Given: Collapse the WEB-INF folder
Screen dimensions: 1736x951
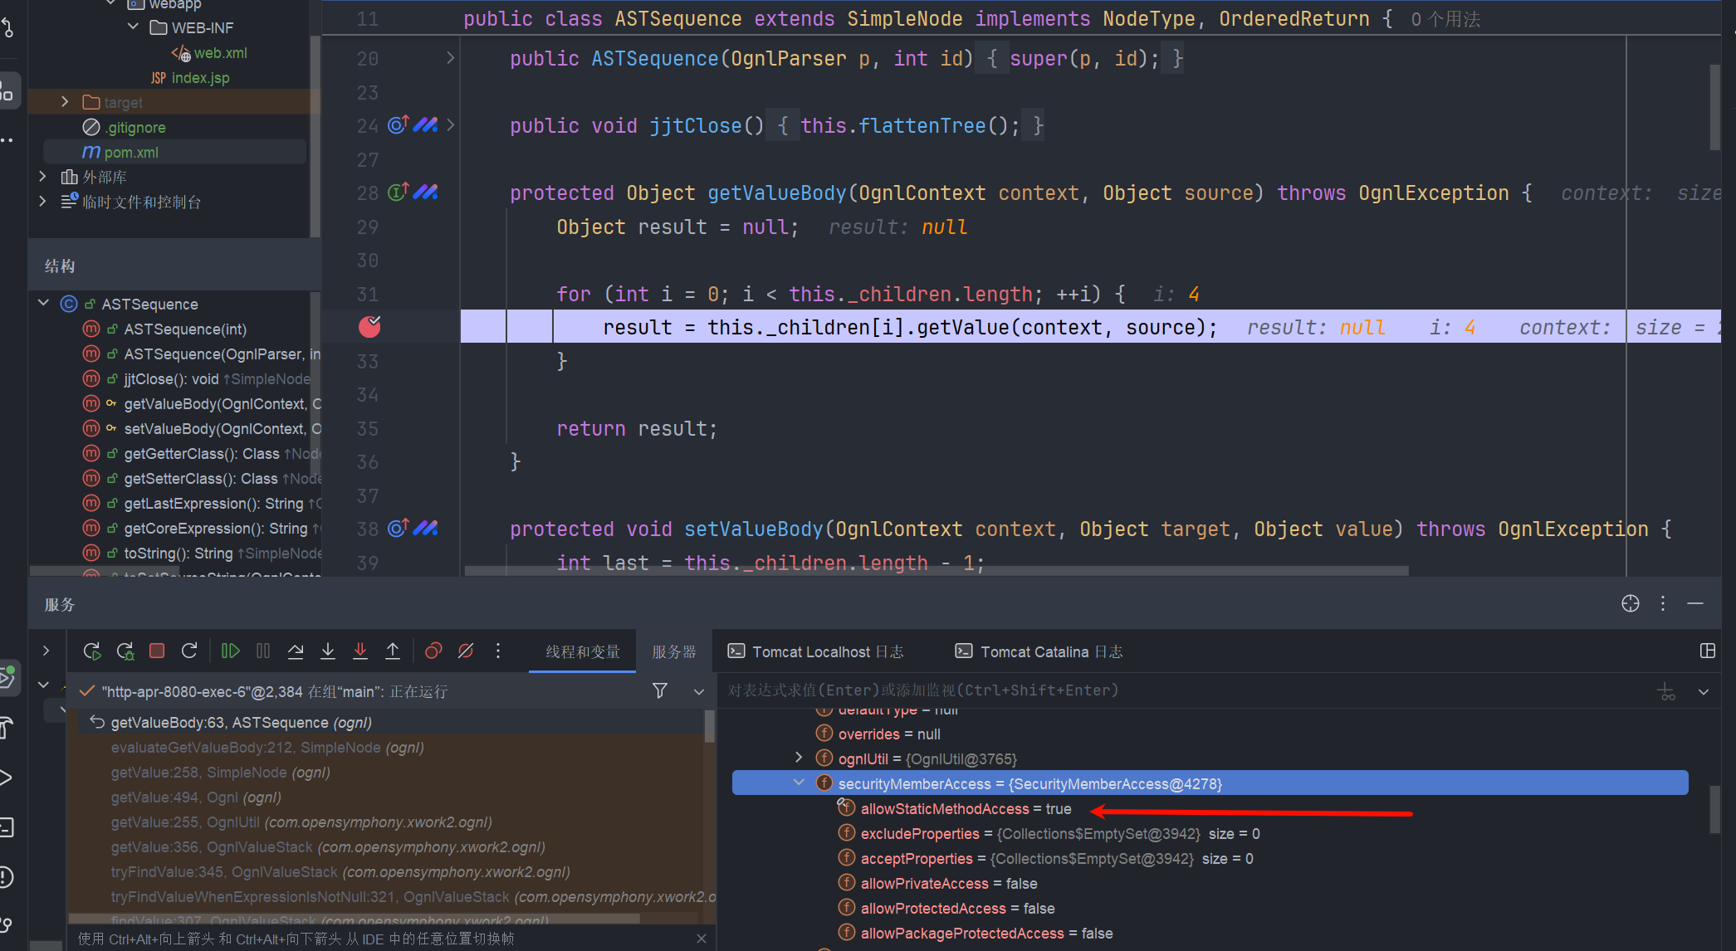Looking at the screenshot, I should (133, 27).
